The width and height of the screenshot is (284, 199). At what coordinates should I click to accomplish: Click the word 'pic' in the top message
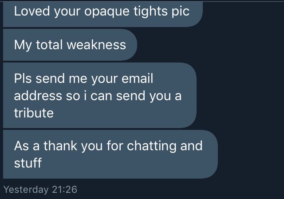181,12
